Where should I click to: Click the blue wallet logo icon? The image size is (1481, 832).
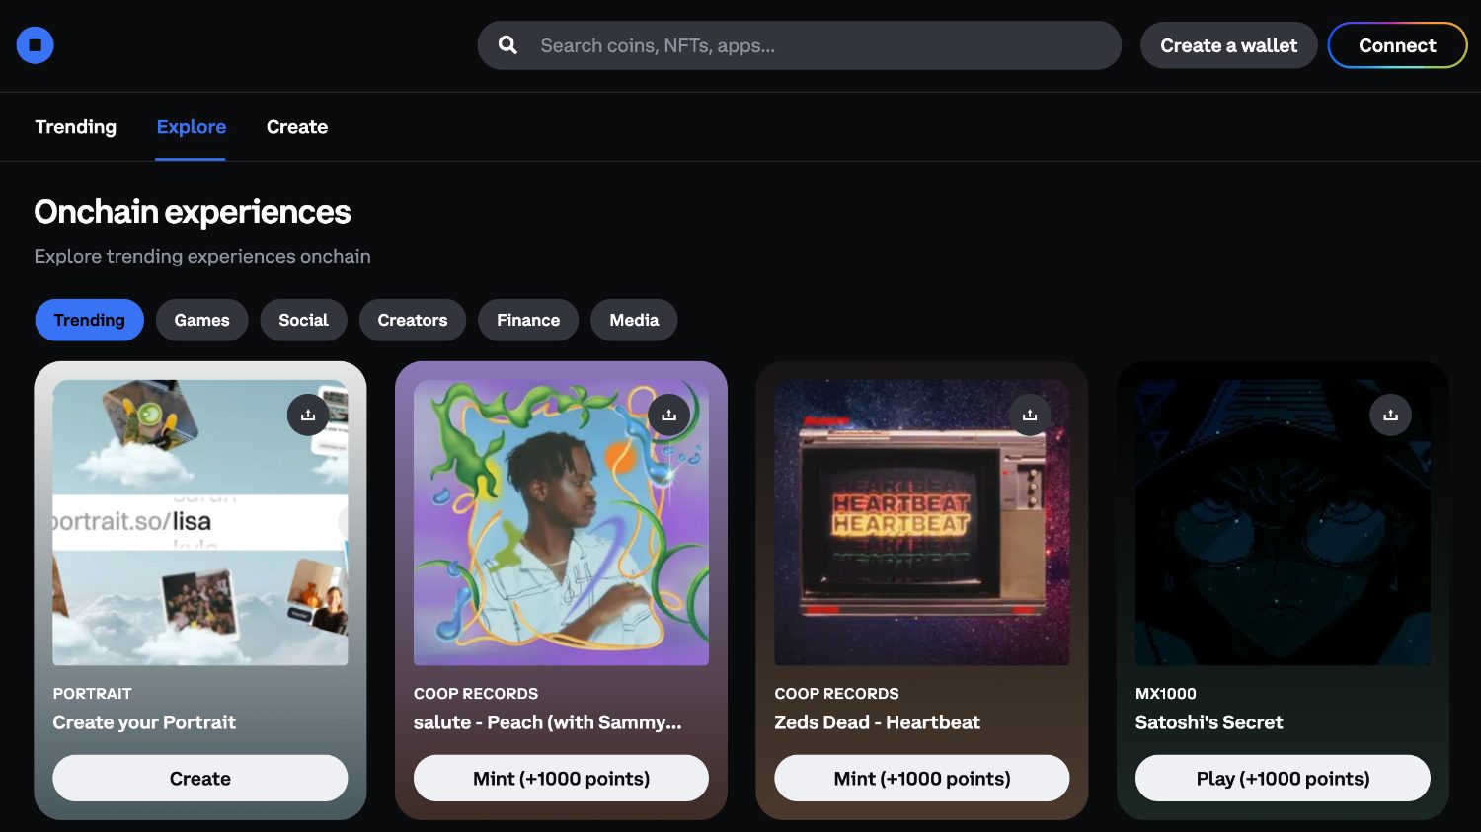(x=35, y=45)
